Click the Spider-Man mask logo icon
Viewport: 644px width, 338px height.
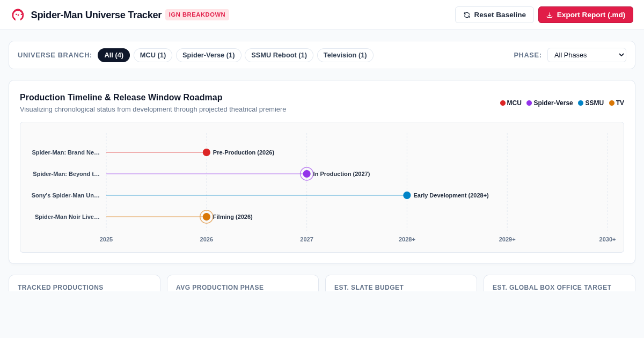18,15
